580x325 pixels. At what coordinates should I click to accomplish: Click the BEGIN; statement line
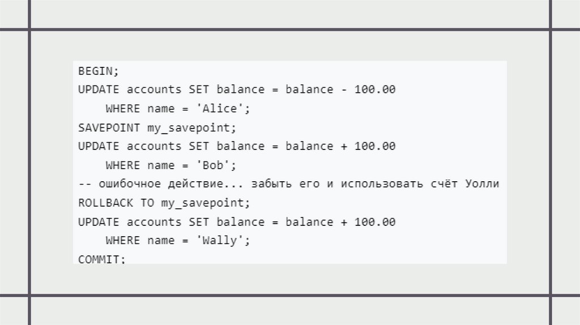(99, 71)
